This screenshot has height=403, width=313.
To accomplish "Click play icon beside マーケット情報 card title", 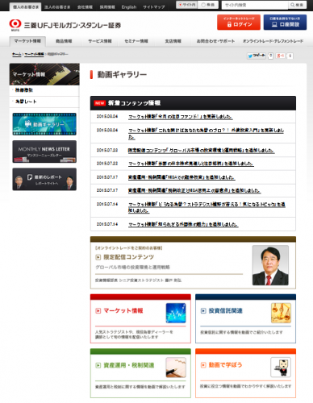I will (98, 311).
